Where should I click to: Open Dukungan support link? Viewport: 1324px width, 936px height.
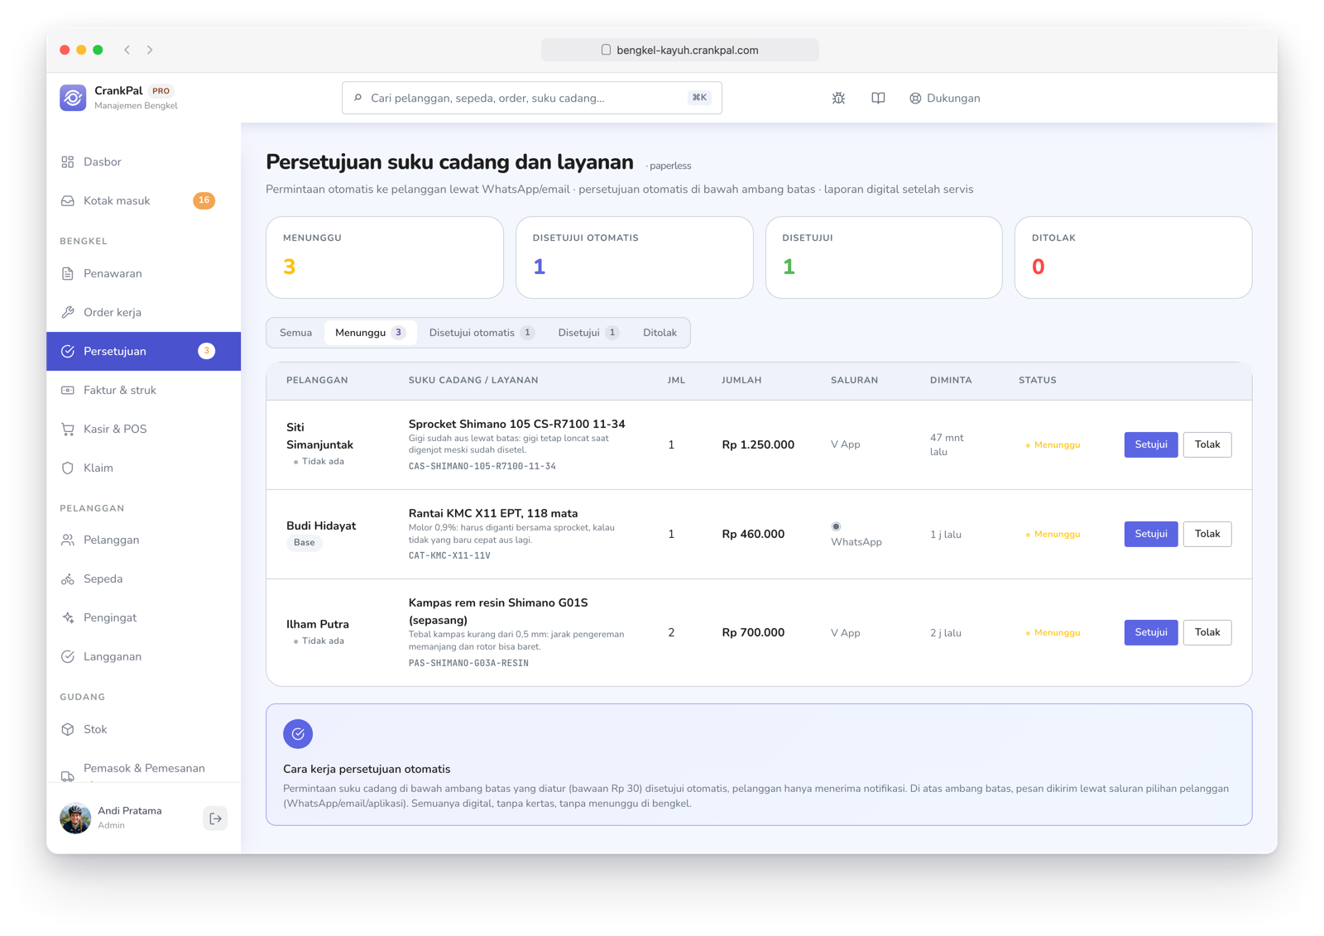point(944,98)
